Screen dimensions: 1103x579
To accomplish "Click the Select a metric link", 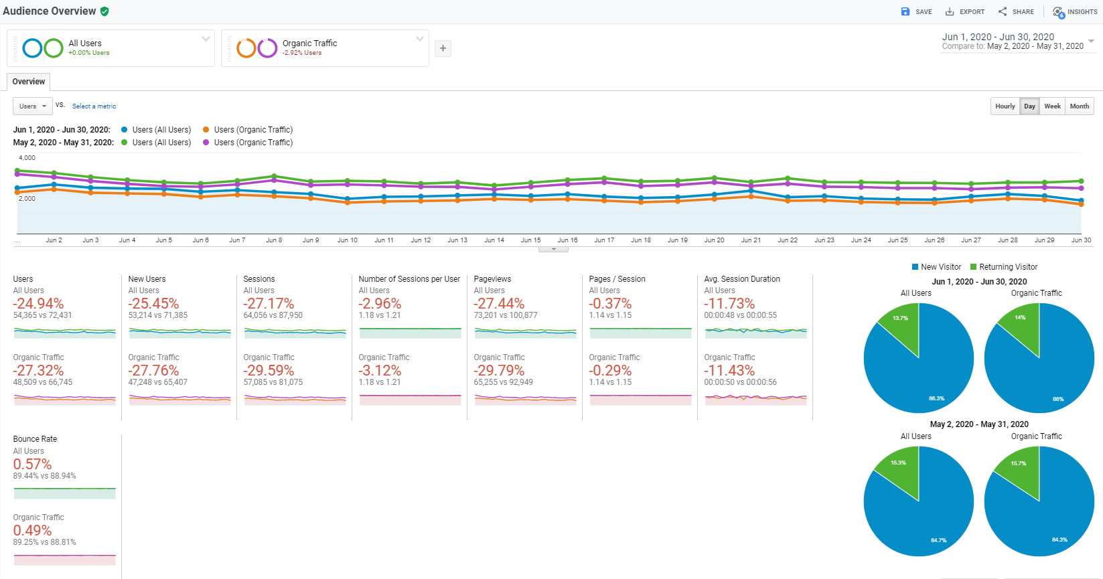I will tap(94, 106).
